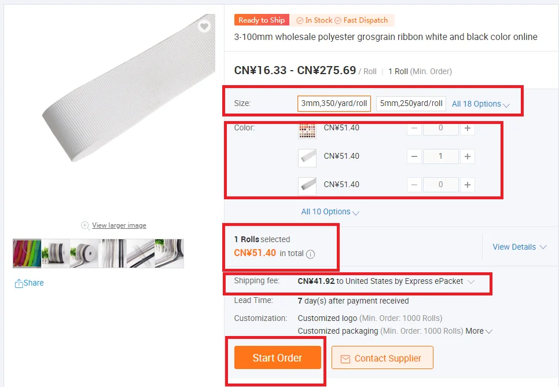Increase quantity of multicolor swatch option
Image resolution: width=559 pixels, height=387 pixels.
[468, 128]
